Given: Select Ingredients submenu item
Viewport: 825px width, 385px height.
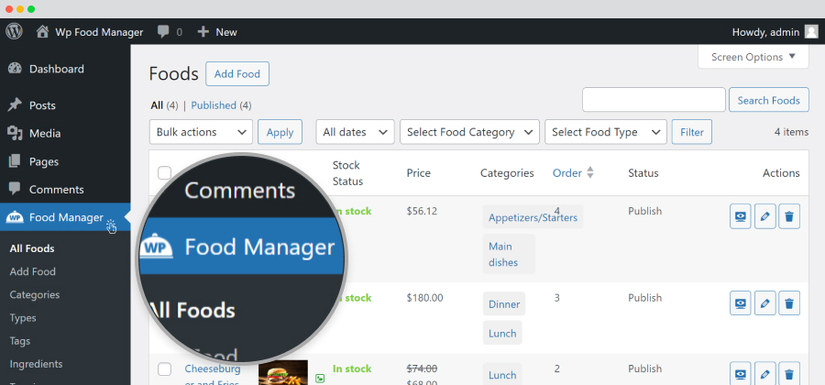Looking at the screenshot, I should [37, 364].
